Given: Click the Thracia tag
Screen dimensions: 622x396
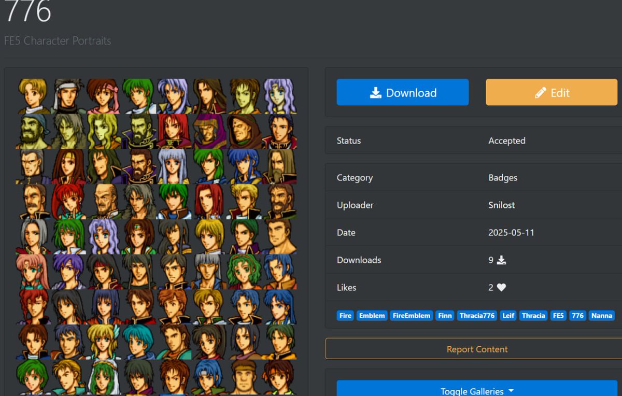Looking at the screenshot, I should tap(533, 315).
